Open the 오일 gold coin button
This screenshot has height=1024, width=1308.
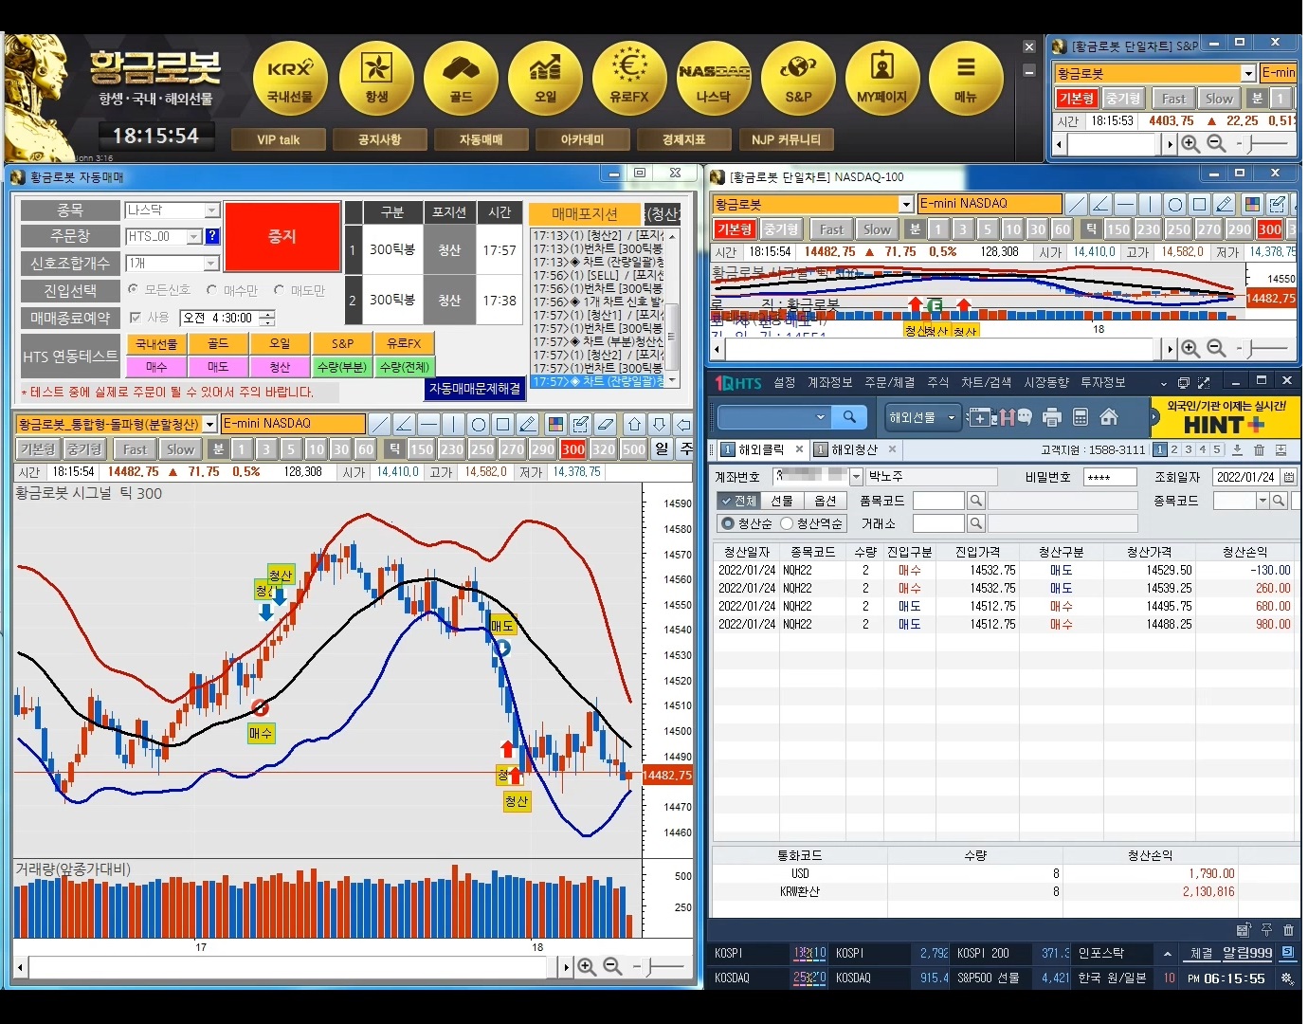[x=545, y=79]
